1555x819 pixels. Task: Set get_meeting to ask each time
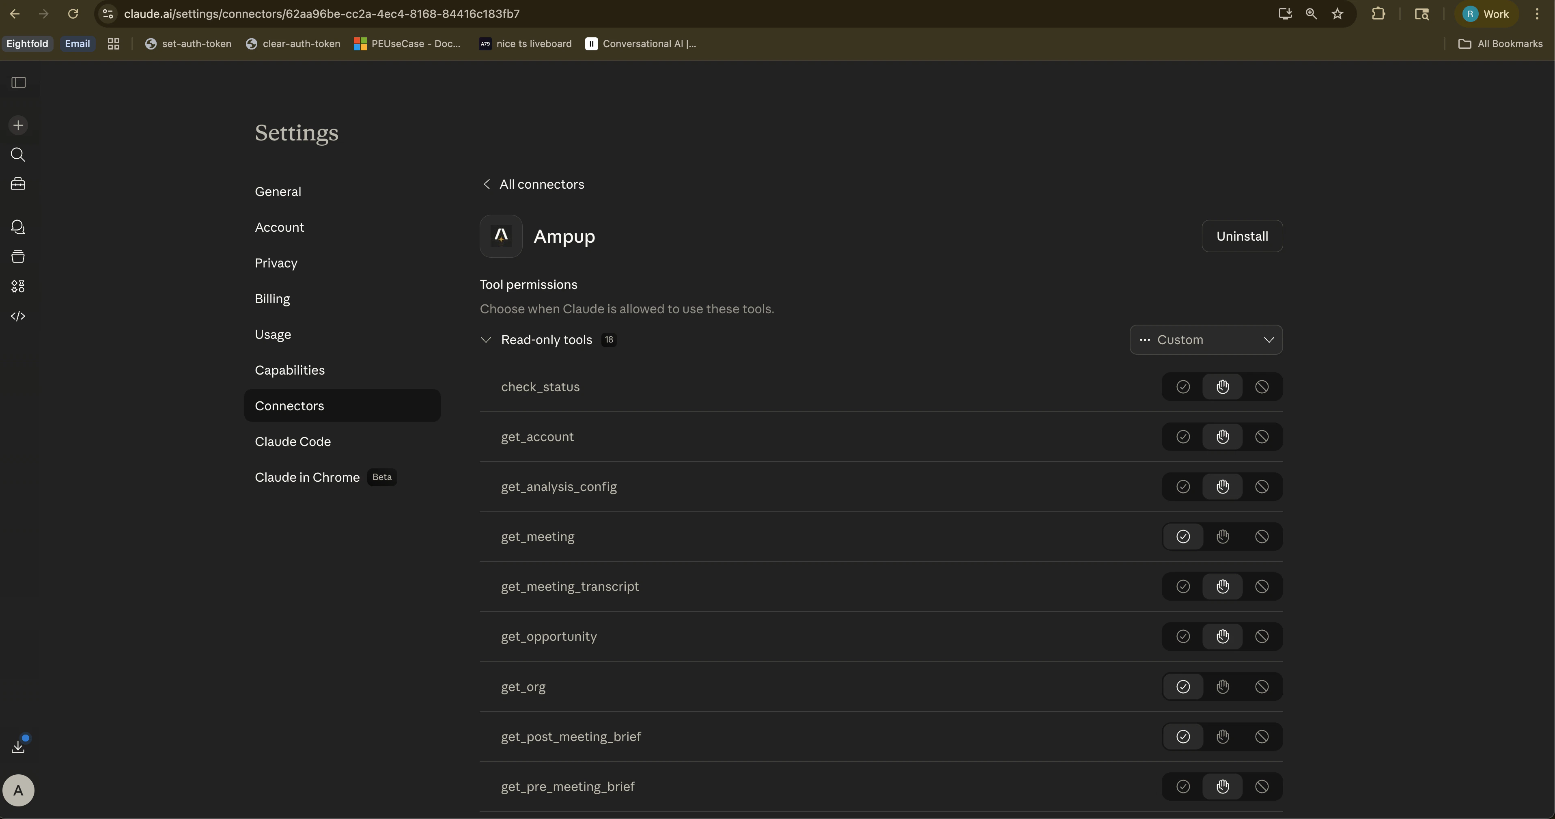1222,536
